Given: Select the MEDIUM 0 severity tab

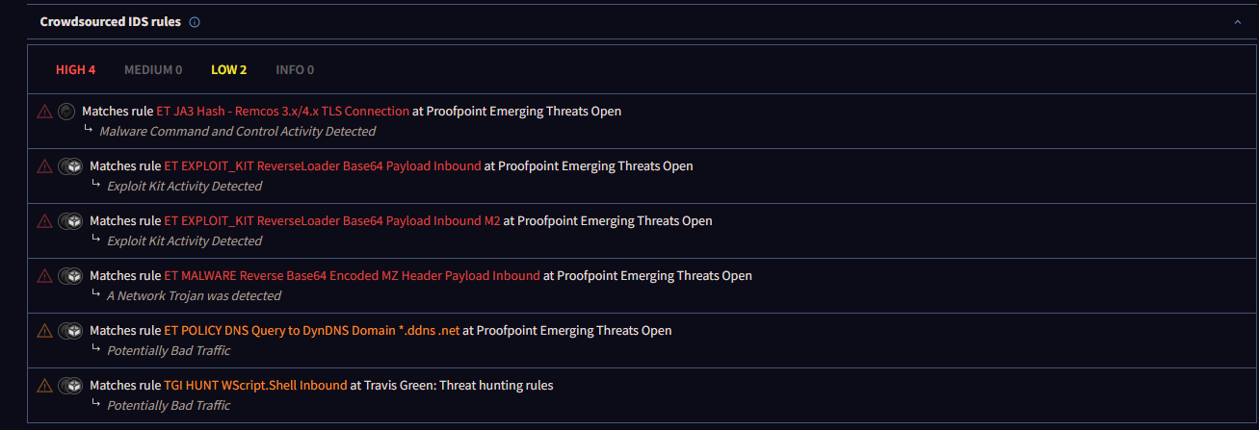Looking at the screenshot, I should [153, 70].
